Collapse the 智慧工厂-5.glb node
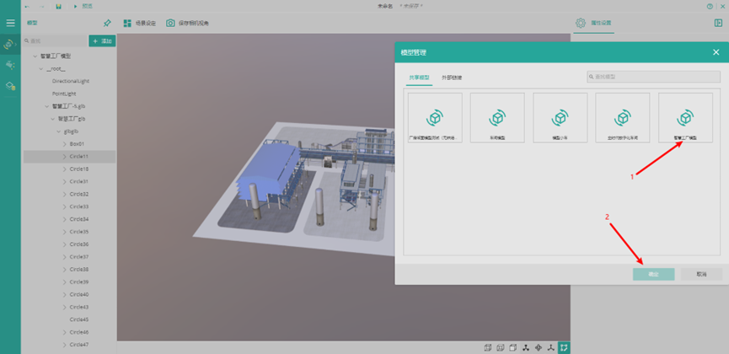Viewport: 729px width, 354px height. 47,106
